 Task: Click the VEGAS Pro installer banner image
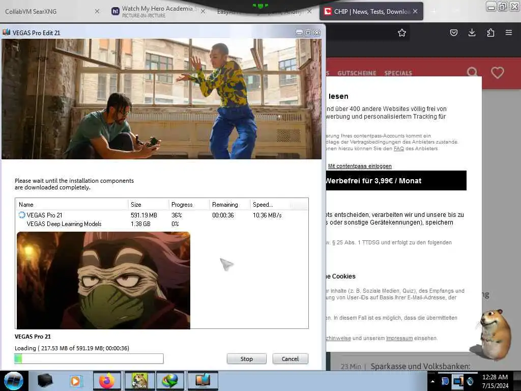tap(161, 99)
